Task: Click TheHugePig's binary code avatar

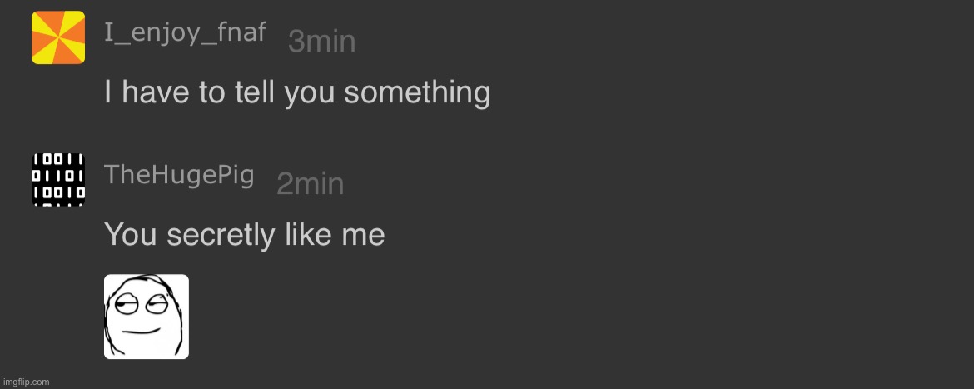Action: (58, 180)
